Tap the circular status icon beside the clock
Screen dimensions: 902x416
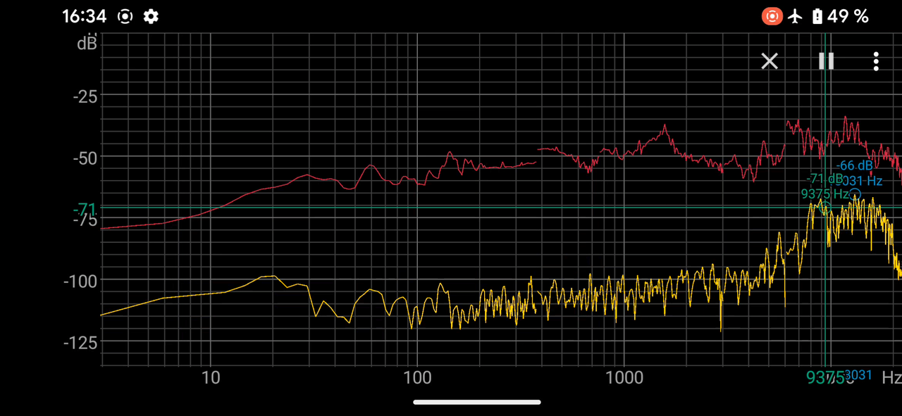pyautogui.click(x=125, y=16)
